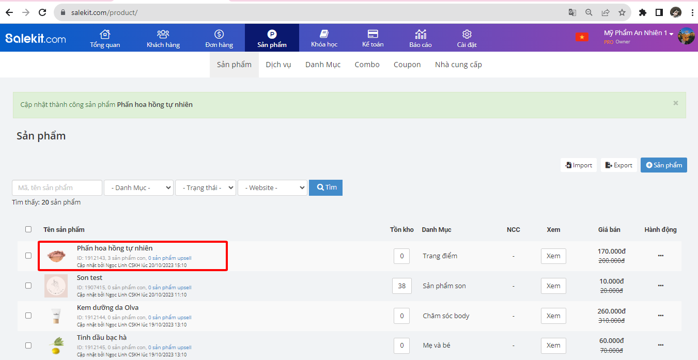
Task: Switch to the Combo tab
Action: 367,65
